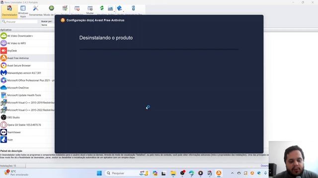318x178 pixels.
Task: Open the weather widget showing 32°C
Action: [x=16, y=173]
